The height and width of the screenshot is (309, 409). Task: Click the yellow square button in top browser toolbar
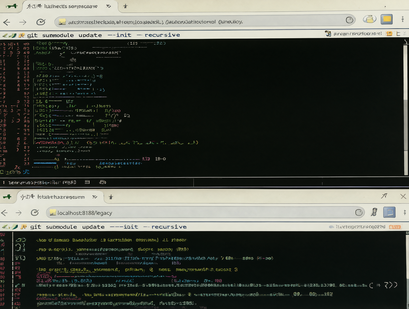click(387, 19)
